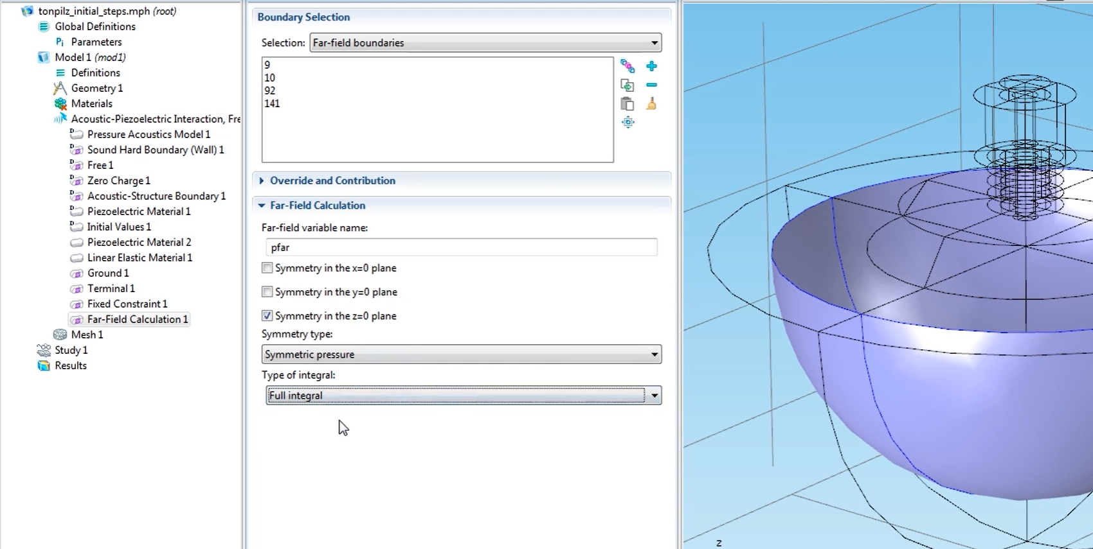Open the Selection dropdown showing Far-field boundaries
Viewport: 1093px width, 549px height.
pos(485,43)
